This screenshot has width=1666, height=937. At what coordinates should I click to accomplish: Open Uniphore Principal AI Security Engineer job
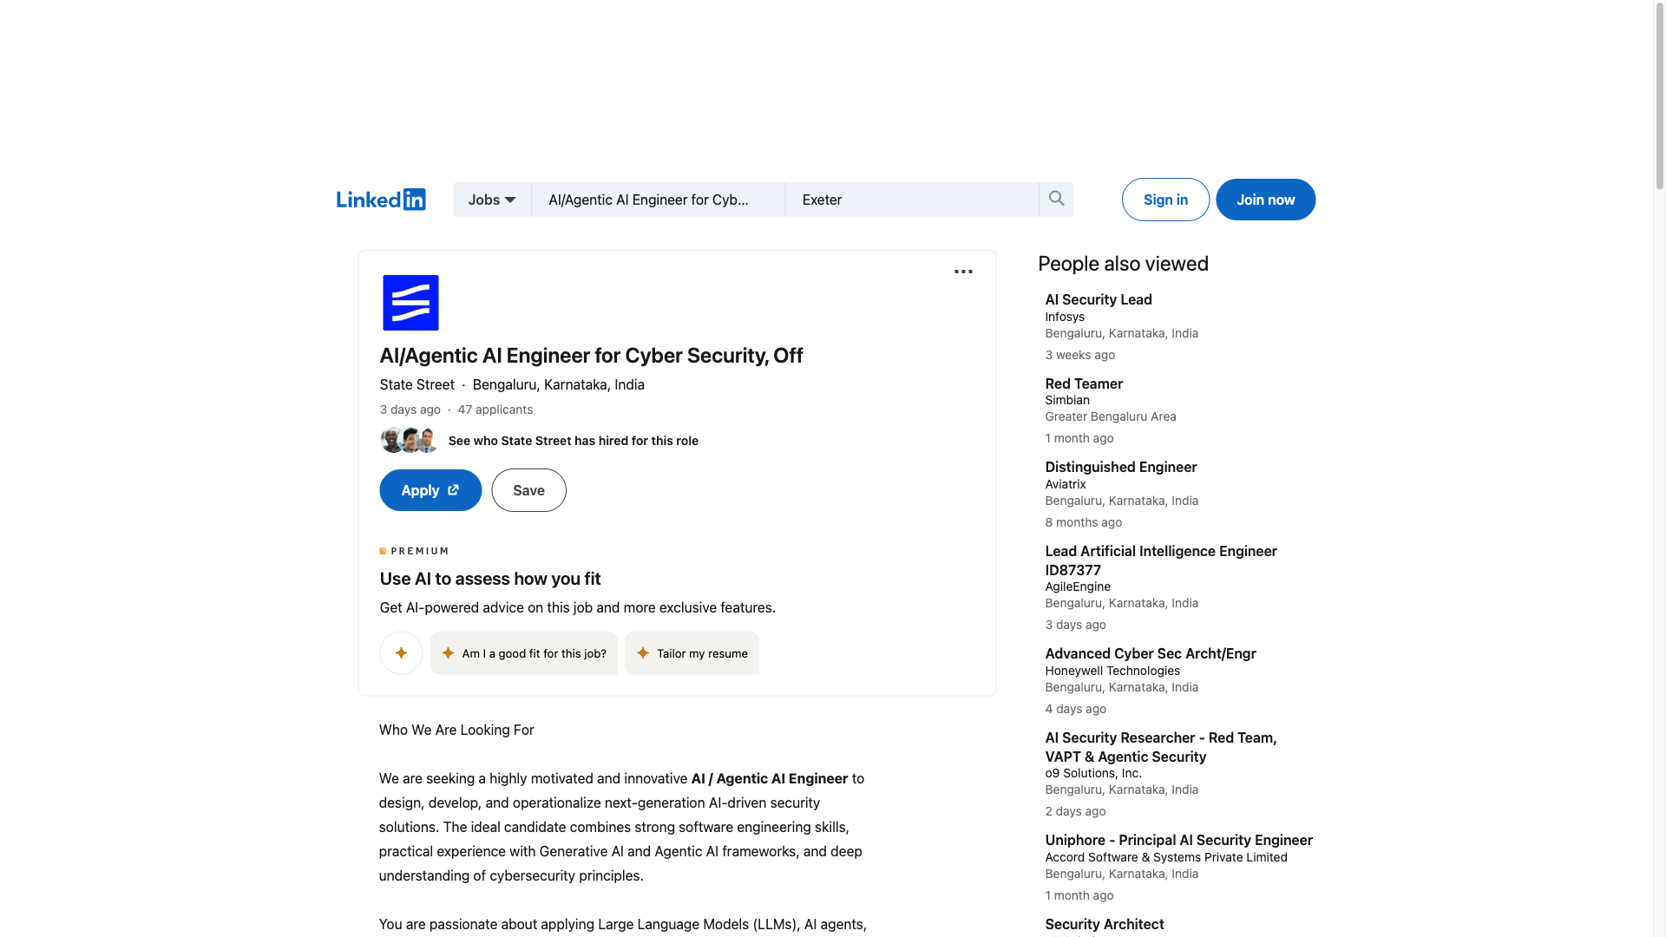(1178, 840)
